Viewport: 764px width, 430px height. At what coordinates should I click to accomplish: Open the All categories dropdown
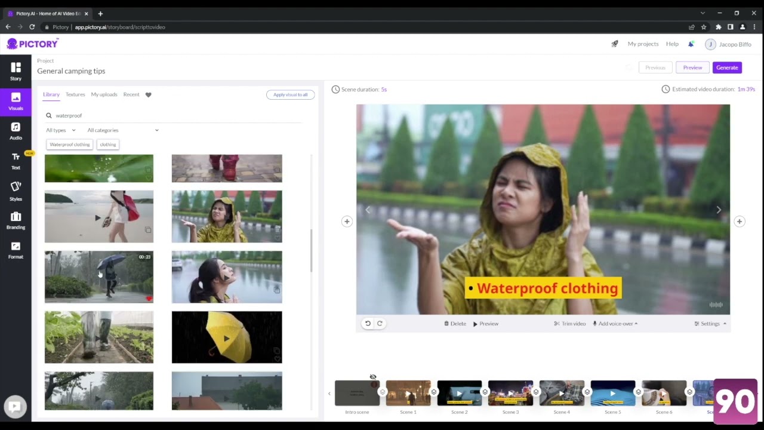tap(123, 130)
